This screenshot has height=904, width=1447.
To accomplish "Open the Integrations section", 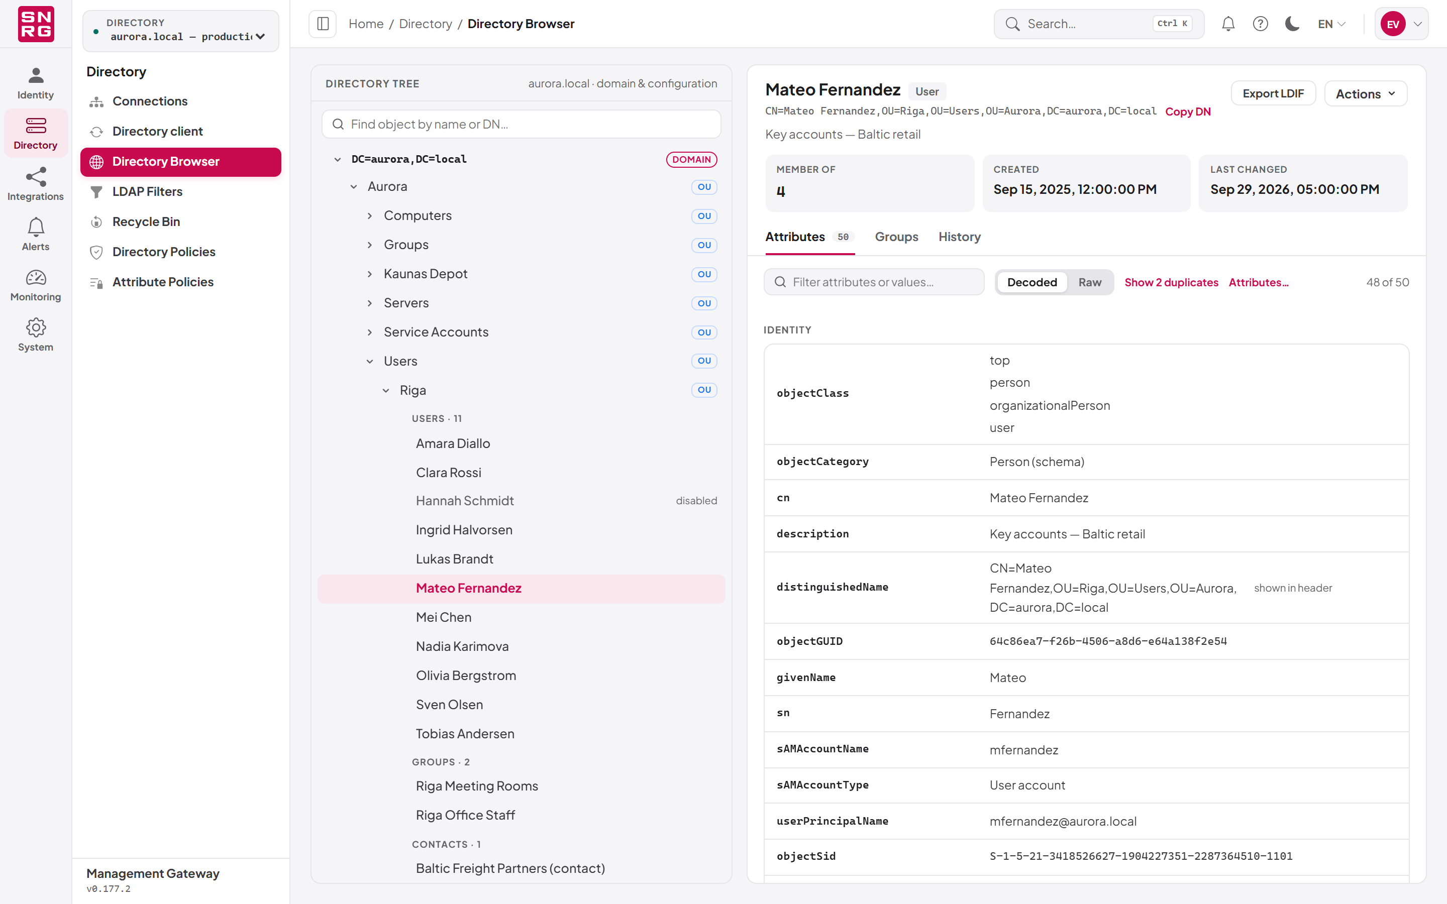I will pos(35,184).
